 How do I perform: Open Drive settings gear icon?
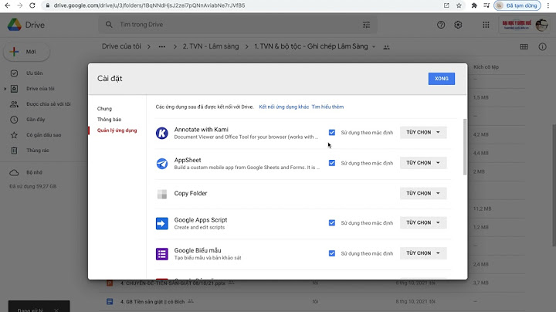point(458,25)
